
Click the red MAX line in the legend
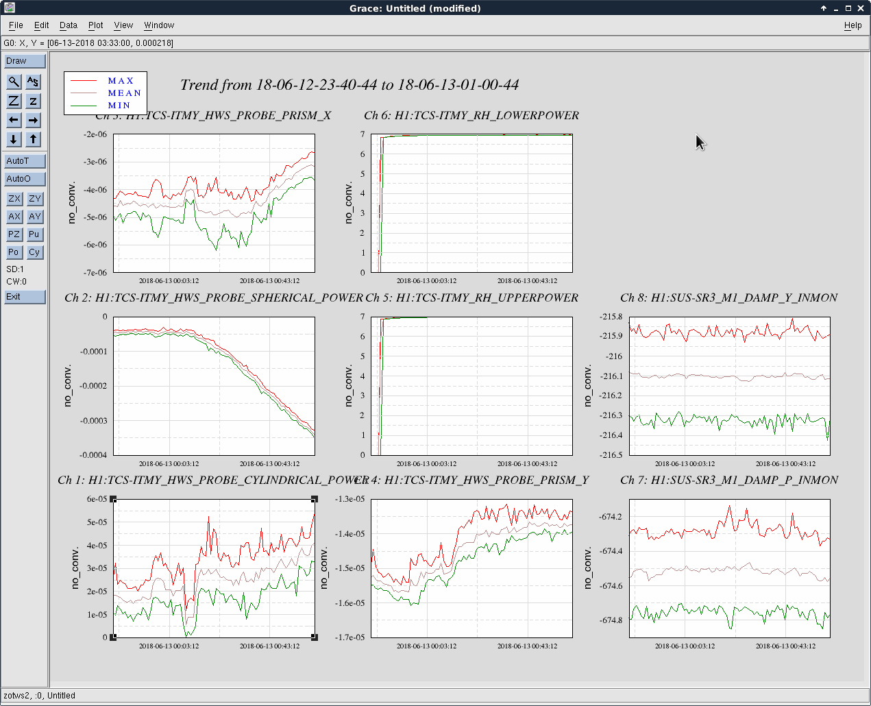tap(84, 81)
